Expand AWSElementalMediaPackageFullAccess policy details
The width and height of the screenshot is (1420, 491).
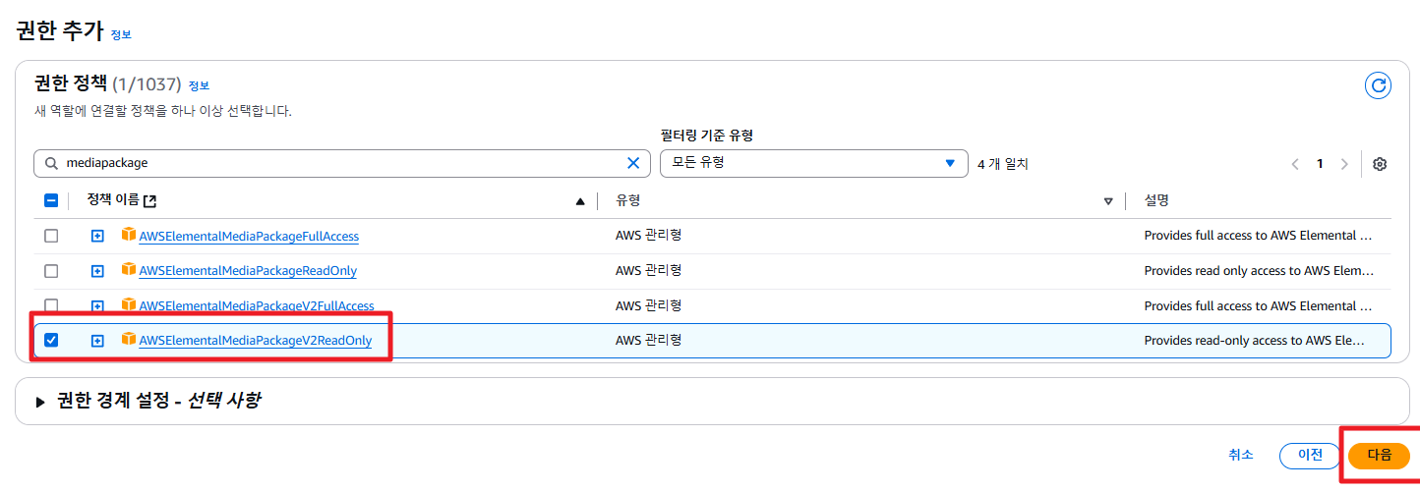(x=97, y=236)
